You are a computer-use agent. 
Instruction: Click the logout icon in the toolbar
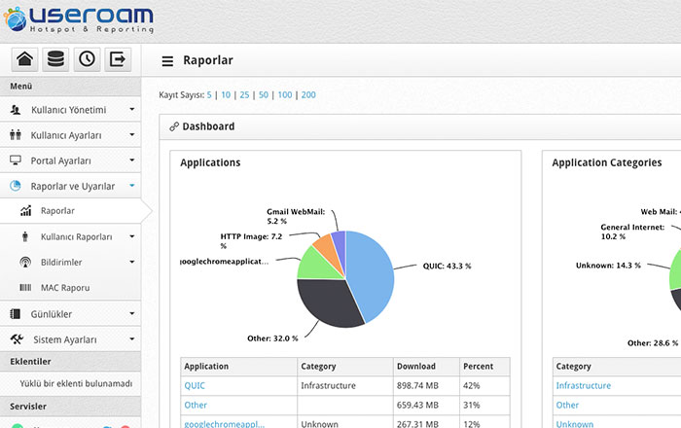(x=118, y=59)
